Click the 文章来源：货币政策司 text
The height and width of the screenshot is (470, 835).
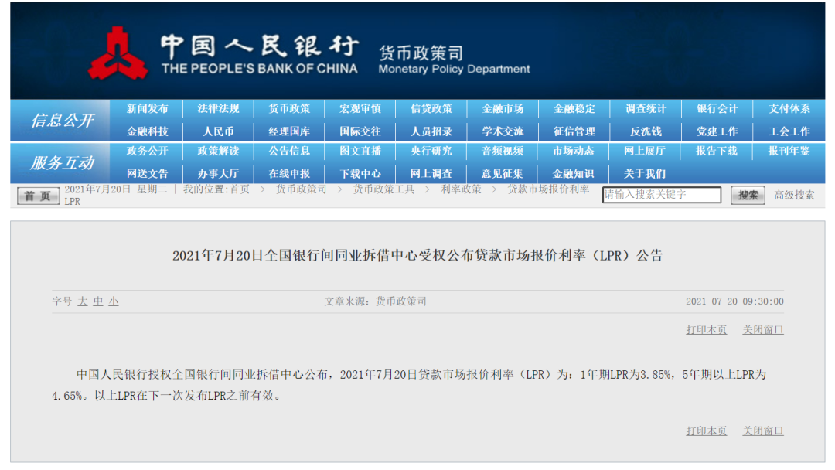tap(376, 301)
